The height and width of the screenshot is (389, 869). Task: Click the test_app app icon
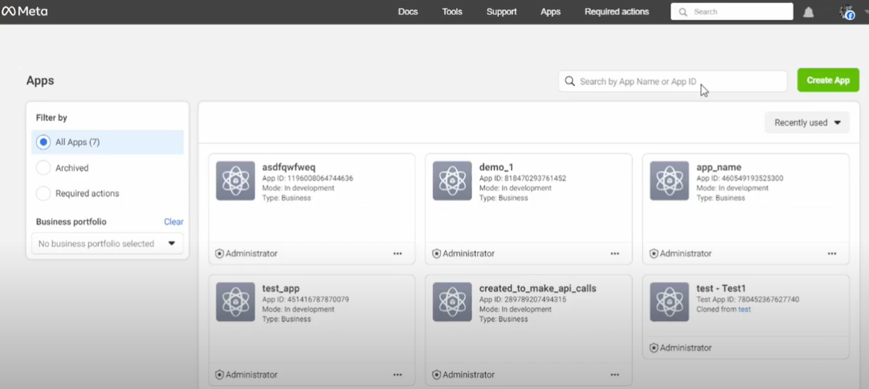[235, 302]
